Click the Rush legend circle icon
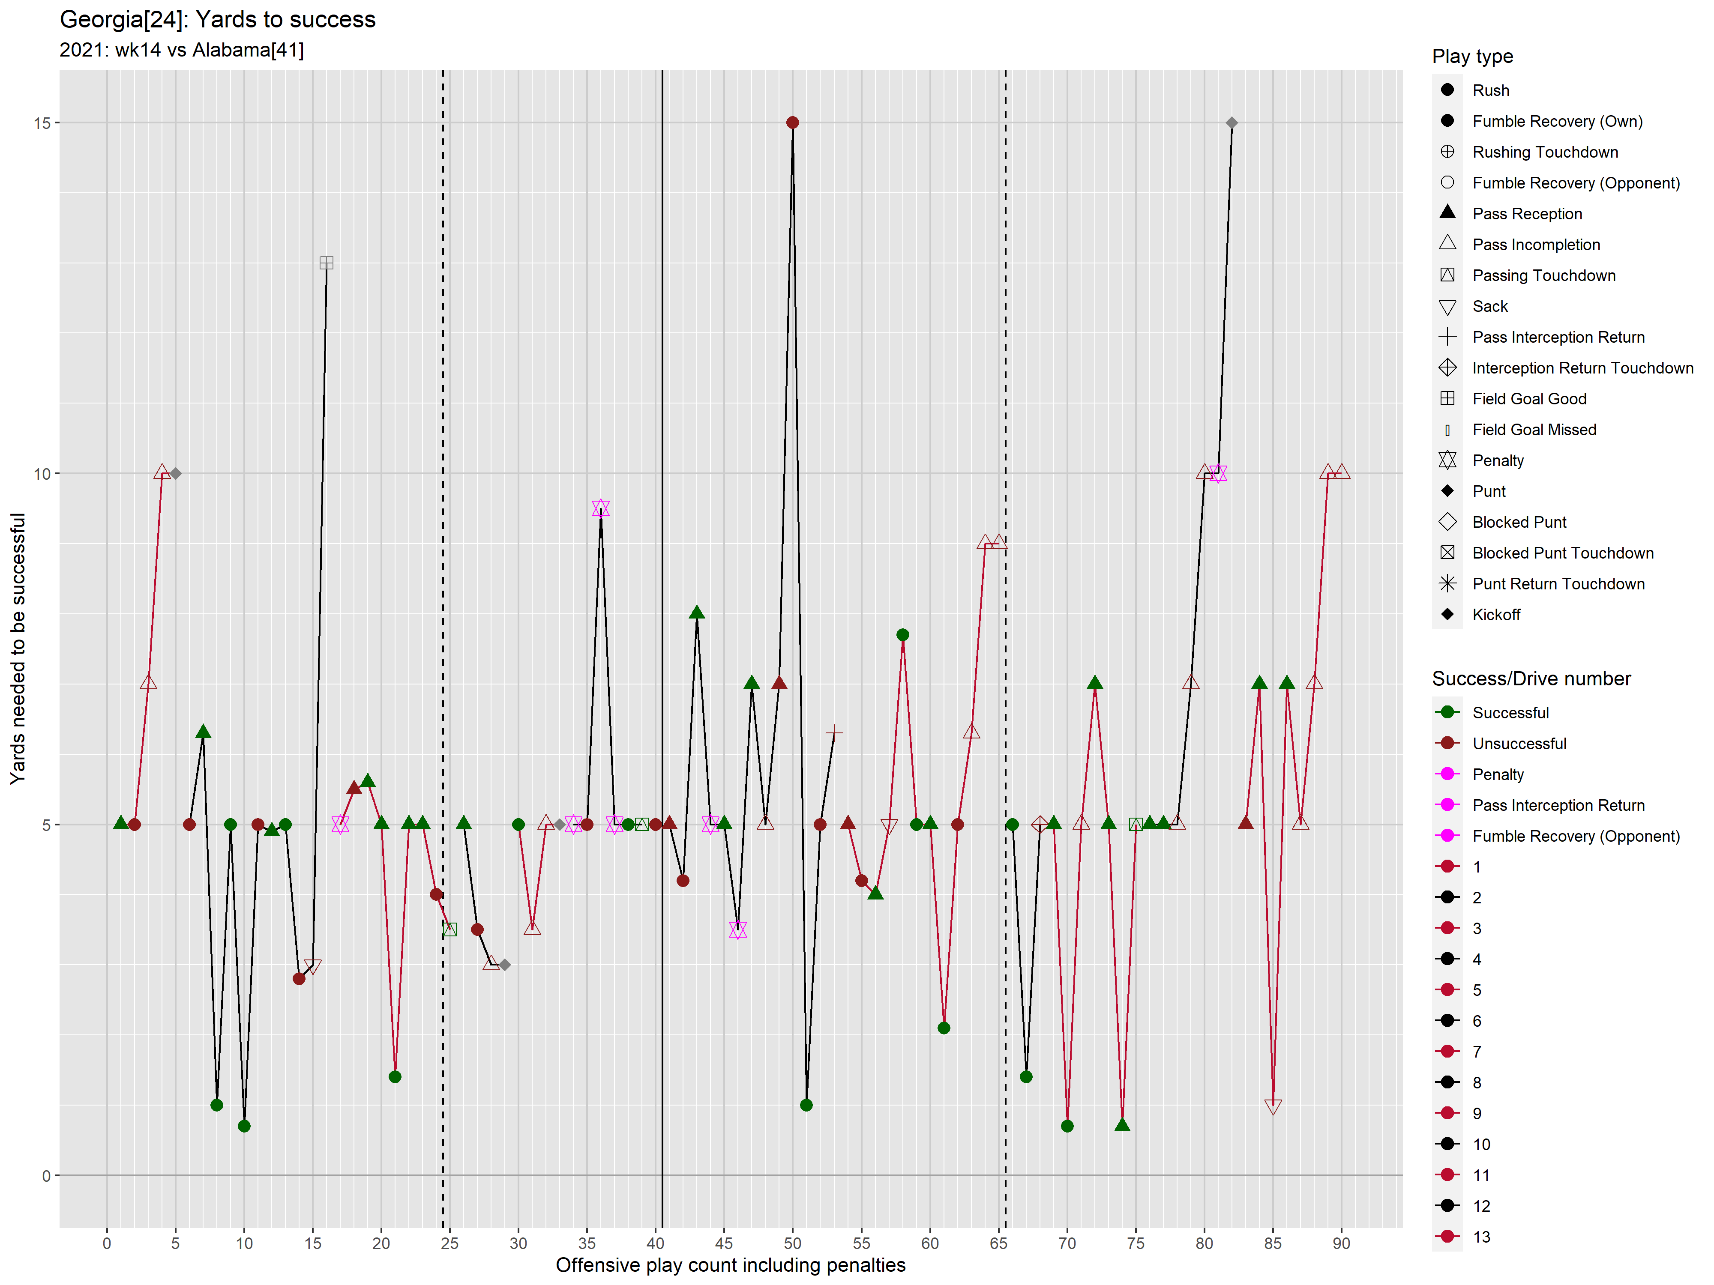 (1447, 90)
